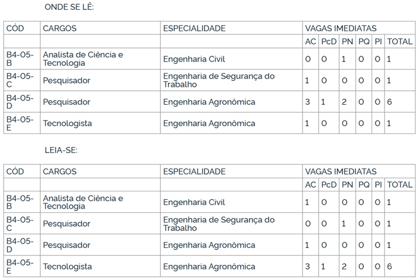418x280 pixels.
Task: Select code B4-05-B in the first table
Action: [20, 59]
